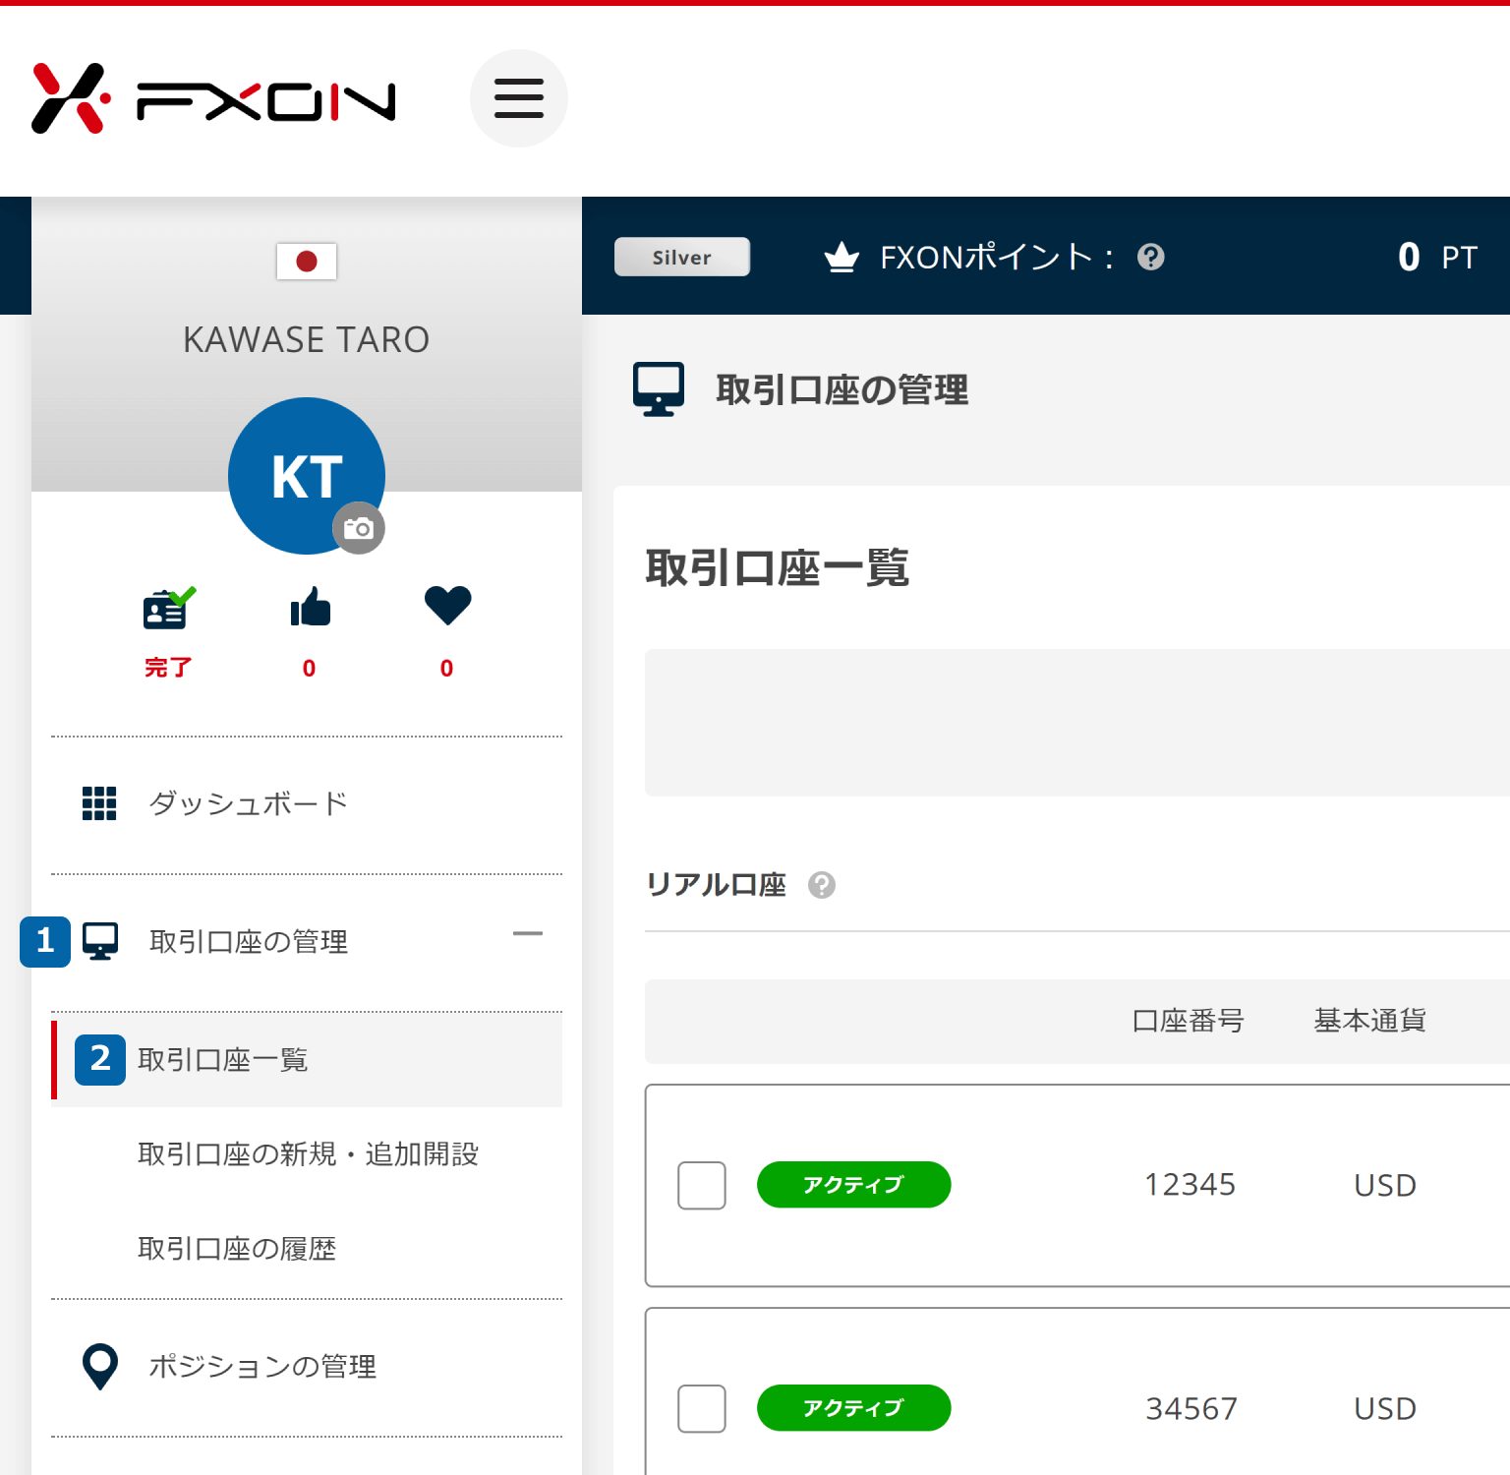
Task: Click the FXON logo
Action: [213, 98]
